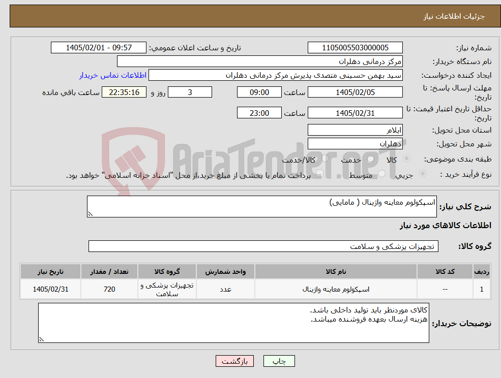This screenshot has width=501, height=378.
Task: Click the general description text area
Action: (261, 207)
